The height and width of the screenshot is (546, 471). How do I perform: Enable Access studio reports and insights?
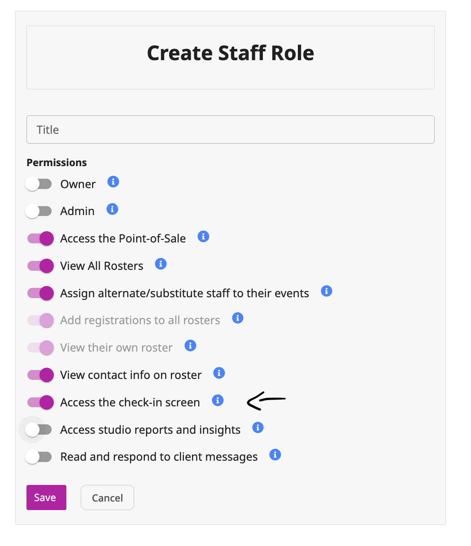click(39, 430)
